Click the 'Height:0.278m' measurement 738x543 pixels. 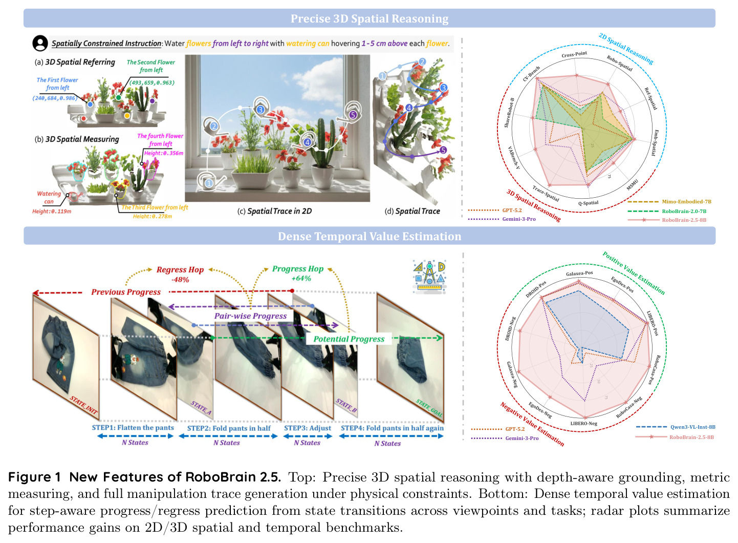[x=153, y=216]
